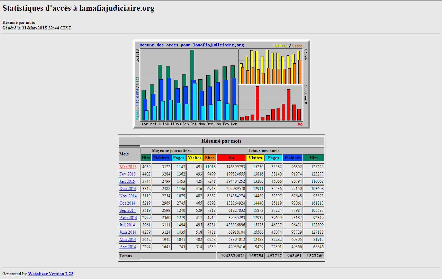Click the green Hits daily average header
442x279 pixels.
click(146, 158)
